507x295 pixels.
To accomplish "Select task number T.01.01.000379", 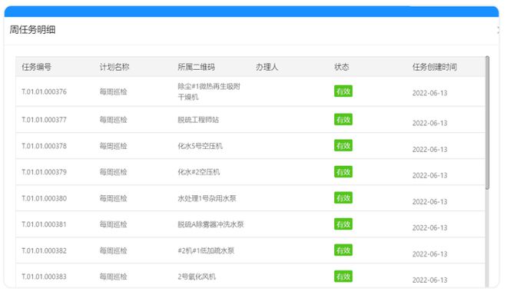I will 45,172.
